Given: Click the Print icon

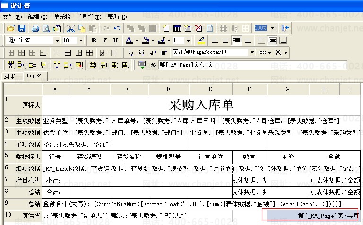Looking at the screenshot, I should [35, 28].
